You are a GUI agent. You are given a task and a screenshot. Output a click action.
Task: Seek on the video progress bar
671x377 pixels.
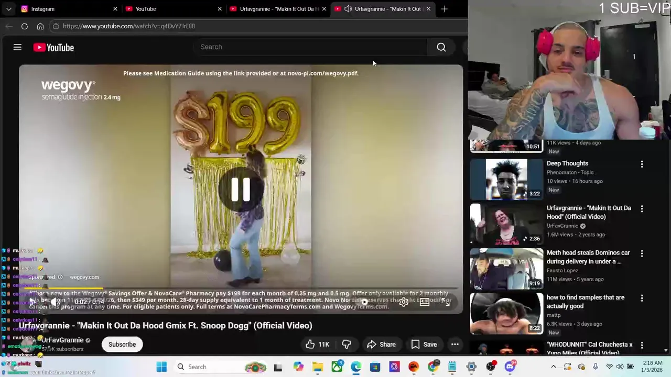[241, 288]
